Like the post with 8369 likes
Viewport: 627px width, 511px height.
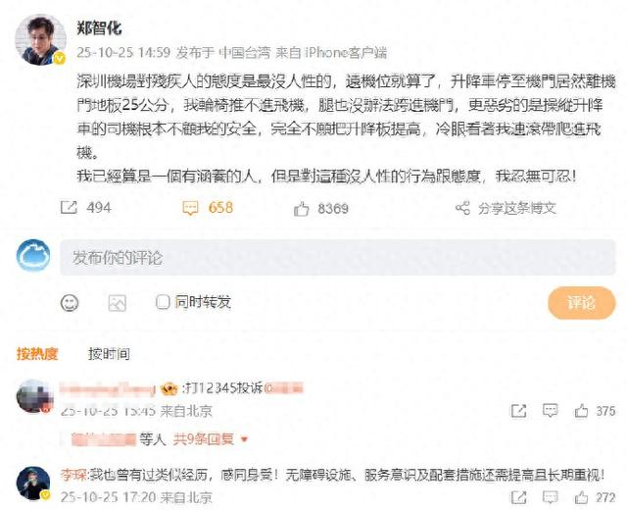pyautogui.click(x=301, y=209)
